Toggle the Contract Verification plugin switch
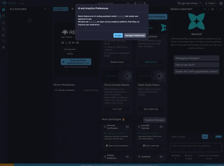This screenshot has width=224, height=166. (128, 127)
